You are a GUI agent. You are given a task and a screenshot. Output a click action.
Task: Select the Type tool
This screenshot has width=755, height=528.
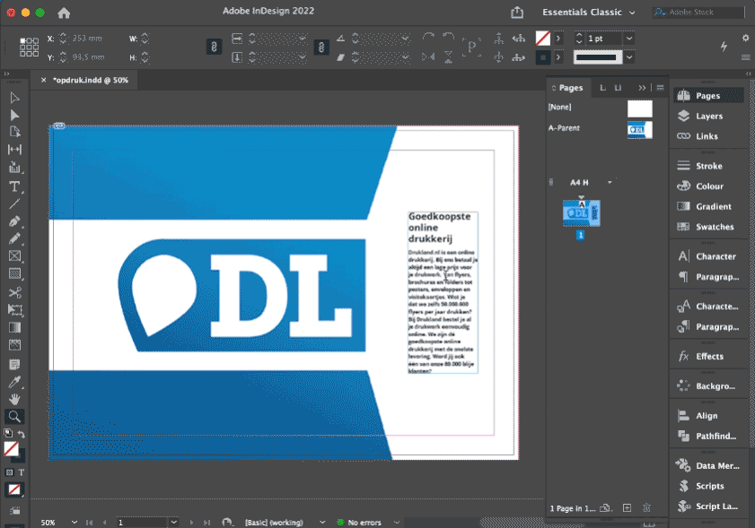14,186
